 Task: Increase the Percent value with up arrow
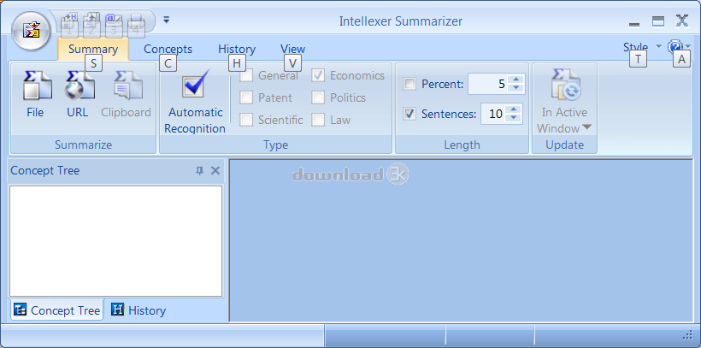(516, 80)
